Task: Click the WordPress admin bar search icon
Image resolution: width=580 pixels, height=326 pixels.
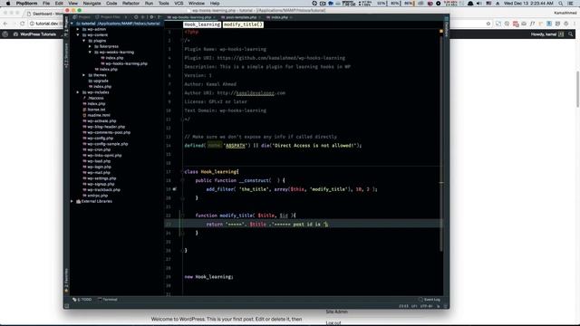Action: pyautogui.click(x=571, y=34)
